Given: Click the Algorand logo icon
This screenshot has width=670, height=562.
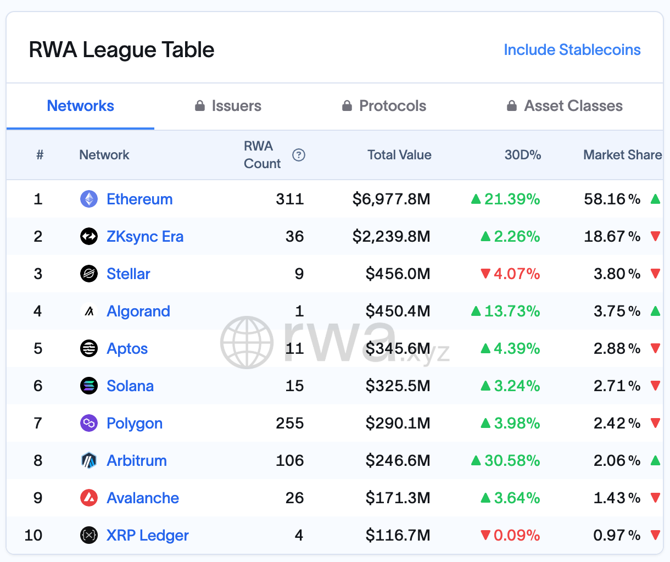Looking at the screenshot, I should pos(89,311).
